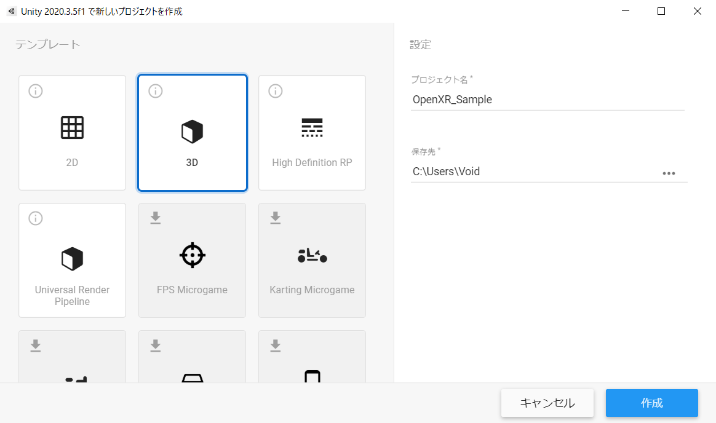The image size is (716, 423).
Task: Edit the project name OpenXR_Sample
Action: coord(547,99)
